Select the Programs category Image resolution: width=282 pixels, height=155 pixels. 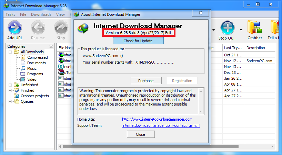pyautogui.click(x=35, y=74)
